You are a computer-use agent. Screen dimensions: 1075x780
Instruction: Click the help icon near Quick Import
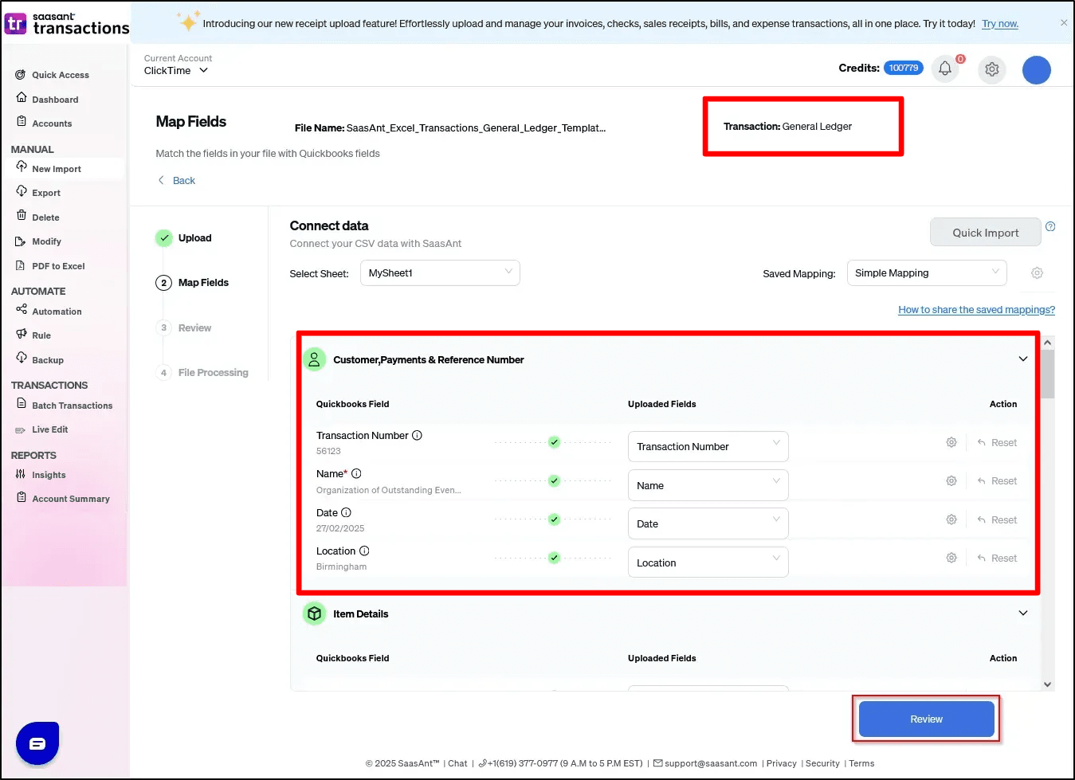[1050, 225]
